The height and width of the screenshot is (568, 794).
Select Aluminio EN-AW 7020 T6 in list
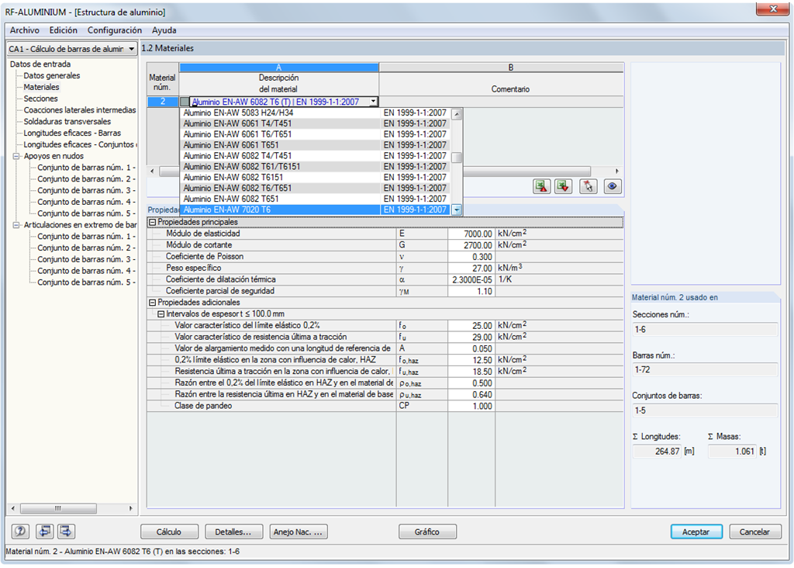pos(315,210)
